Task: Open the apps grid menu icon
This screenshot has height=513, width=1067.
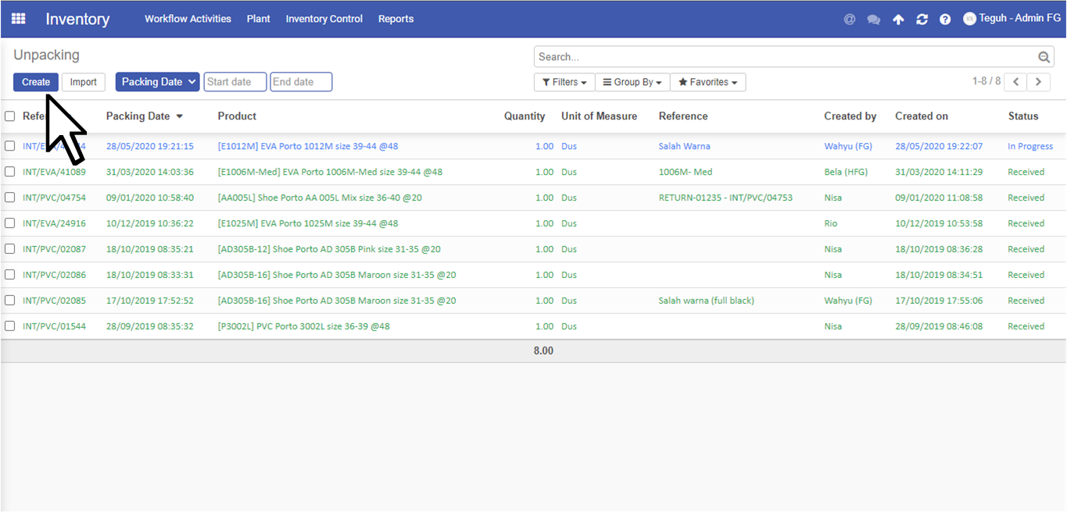Action: click(18, 19)
